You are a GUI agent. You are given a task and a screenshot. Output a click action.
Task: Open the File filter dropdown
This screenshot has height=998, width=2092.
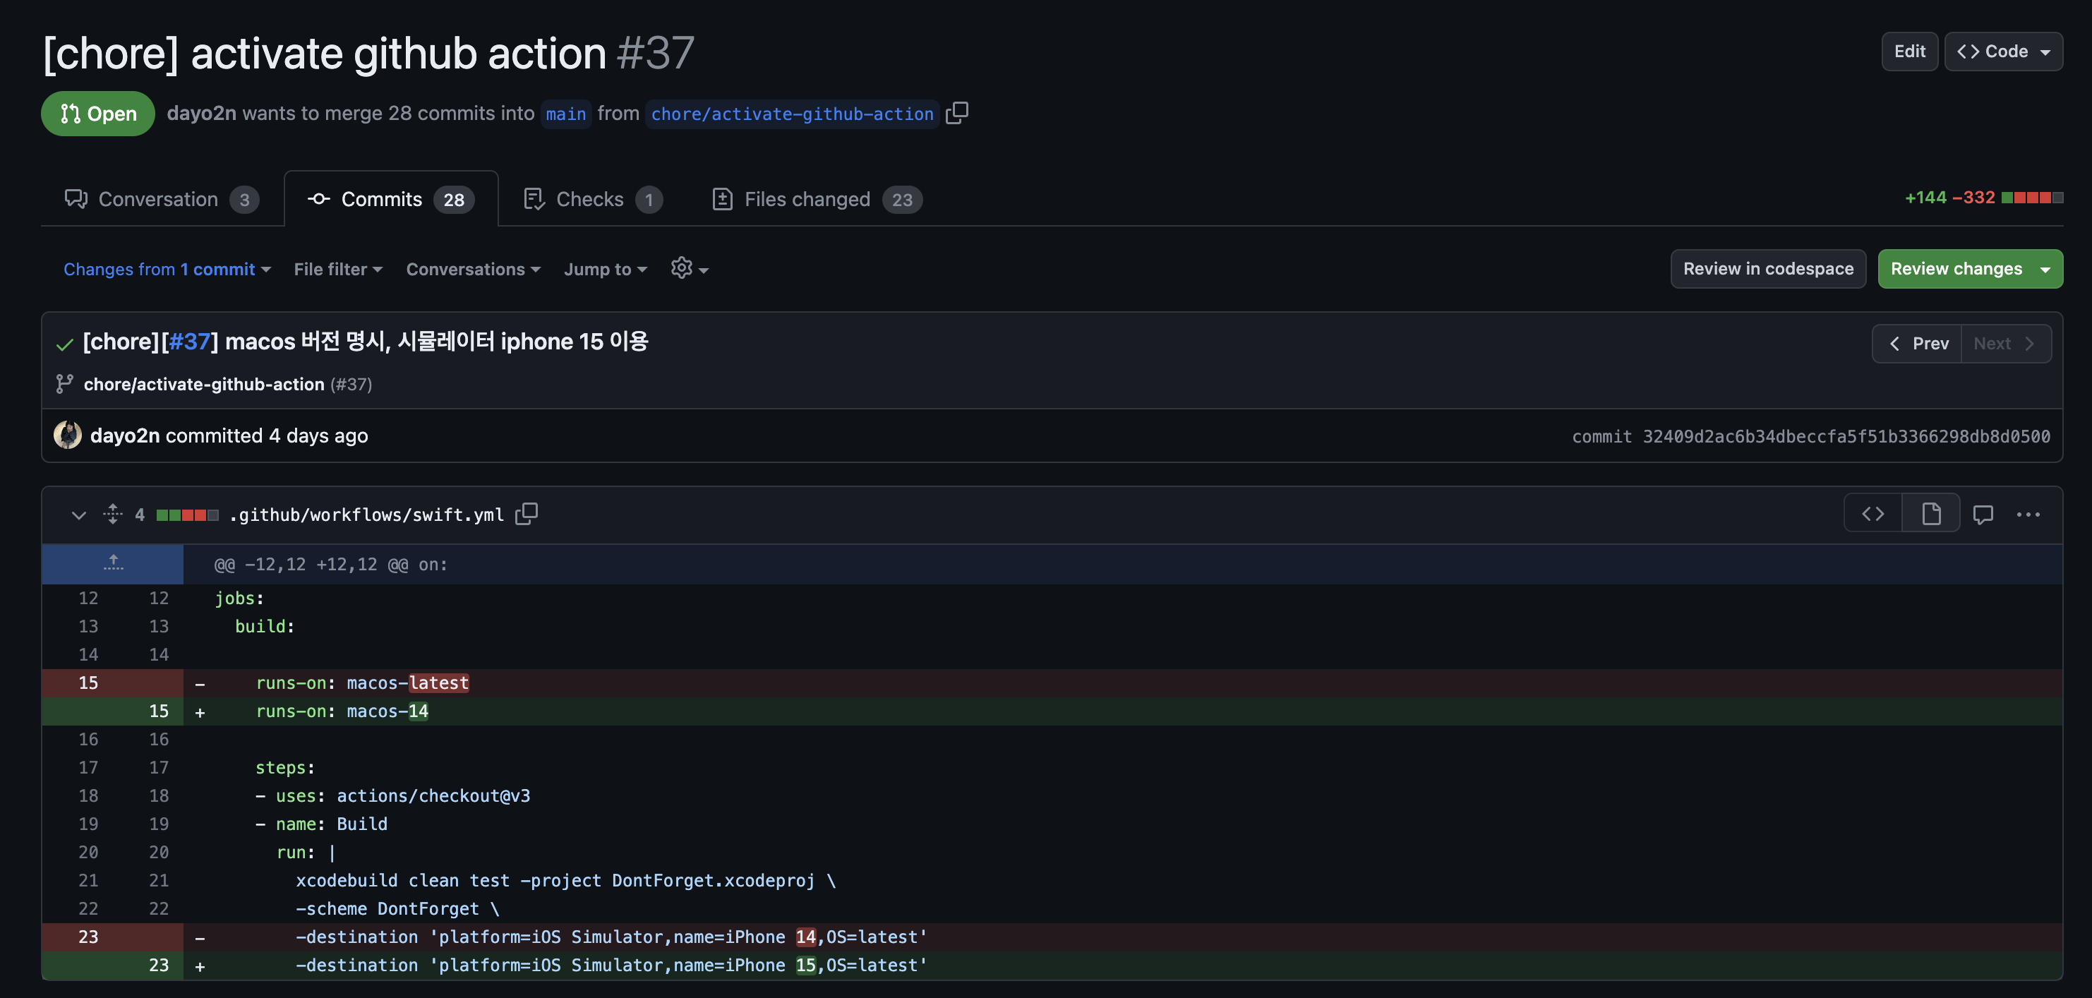coord(337,269)
